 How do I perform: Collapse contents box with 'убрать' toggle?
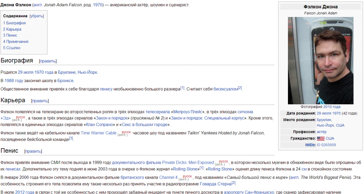point(36,16)
